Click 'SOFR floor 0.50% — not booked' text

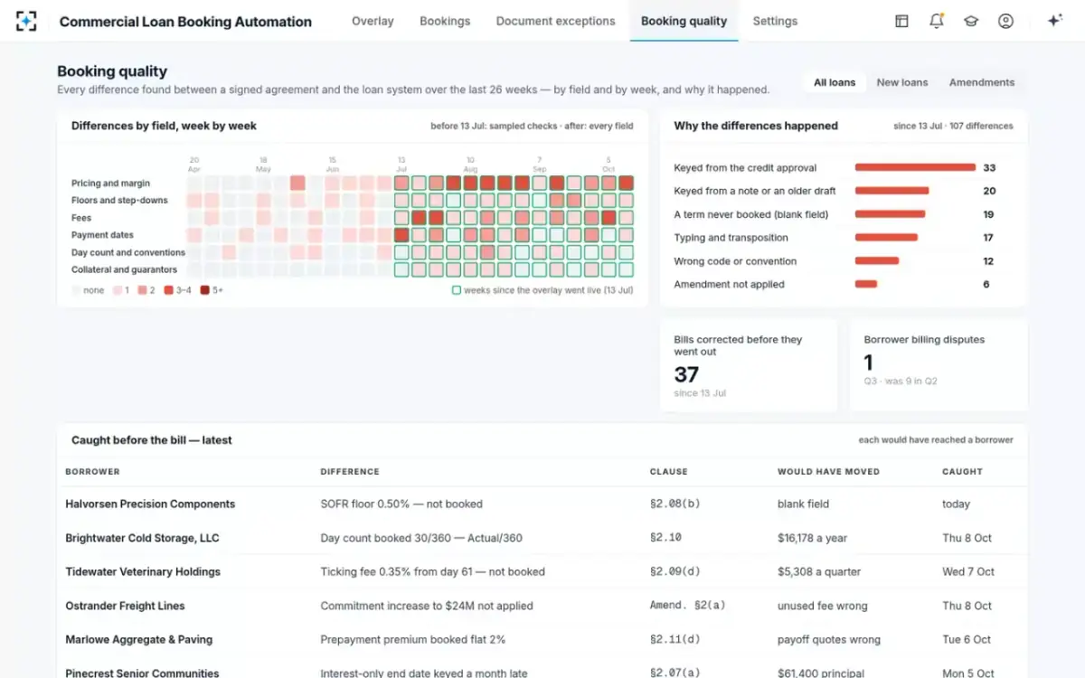[x=401, y=504]
